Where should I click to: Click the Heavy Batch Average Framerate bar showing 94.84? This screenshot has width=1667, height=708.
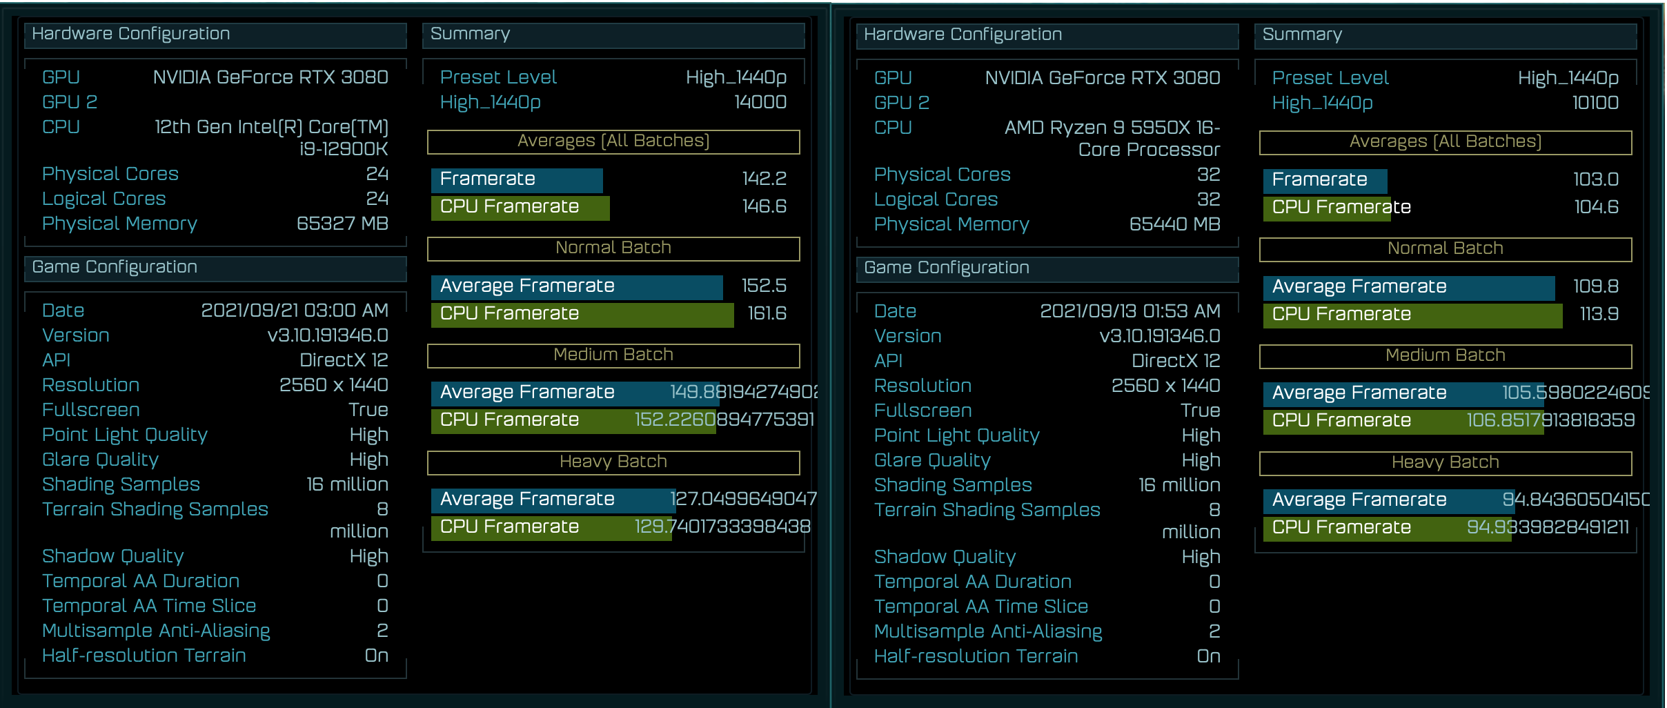1388,500
